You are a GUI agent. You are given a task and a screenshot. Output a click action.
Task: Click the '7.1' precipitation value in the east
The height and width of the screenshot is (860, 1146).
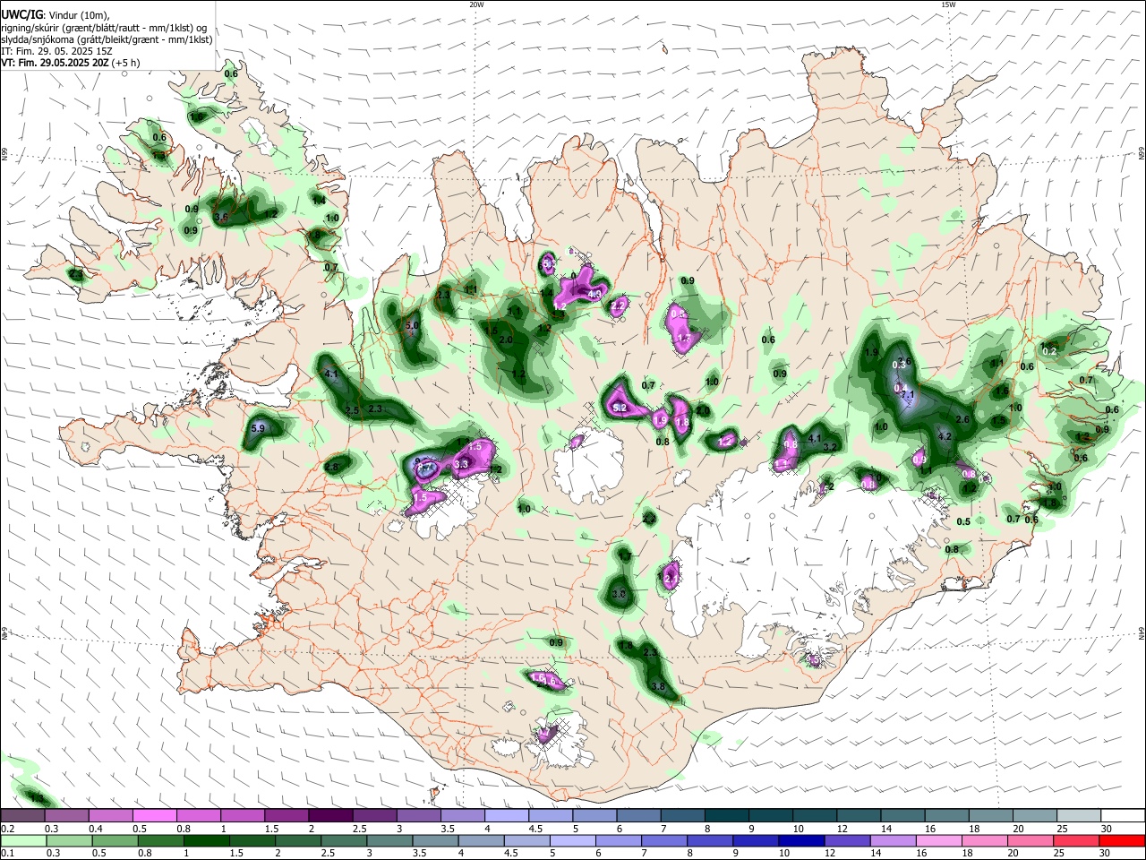[x=907, y=395]
